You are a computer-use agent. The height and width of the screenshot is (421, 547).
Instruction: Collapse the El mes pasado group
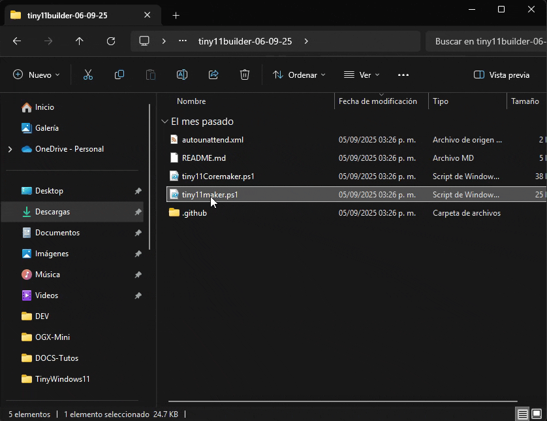[164, 122]
